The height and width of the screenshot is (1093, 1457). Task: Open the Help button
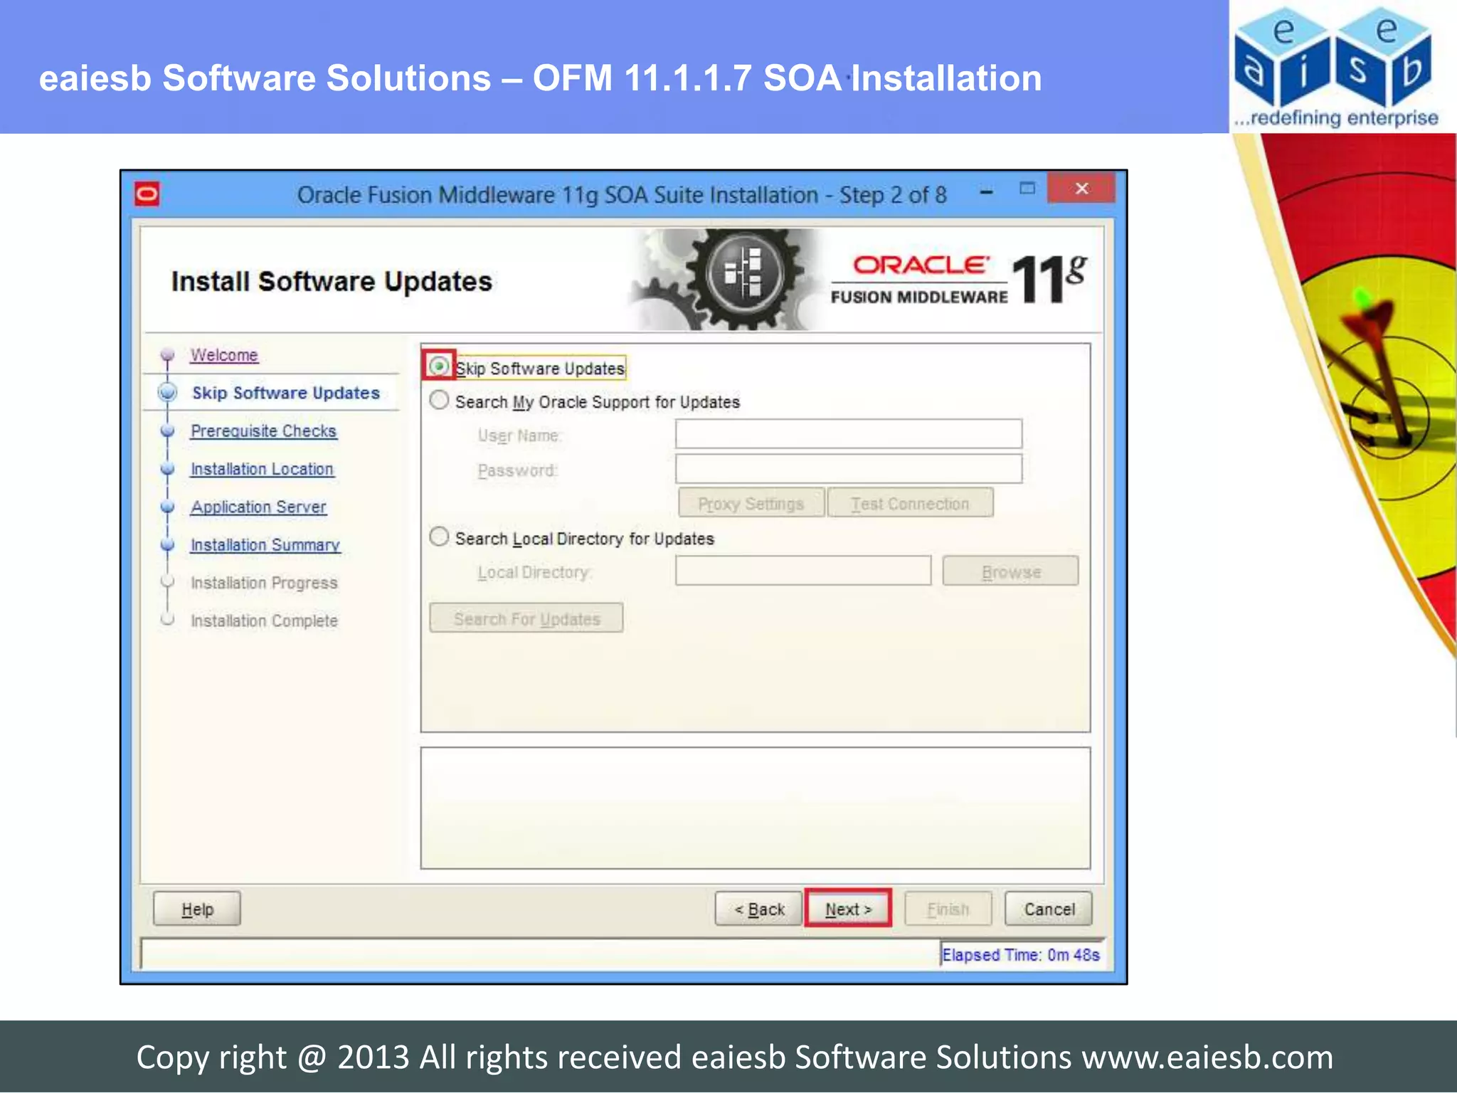[197, 909]
